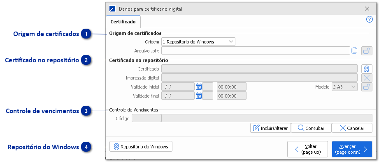Click the copy icon beside Arquivo .pfx

(354, 50)
